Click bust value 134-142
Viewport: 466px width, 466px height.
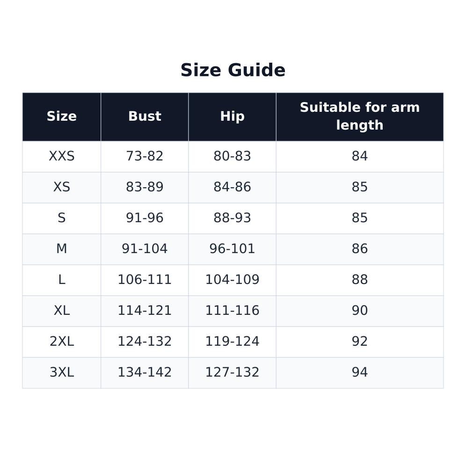pos(145,373)
